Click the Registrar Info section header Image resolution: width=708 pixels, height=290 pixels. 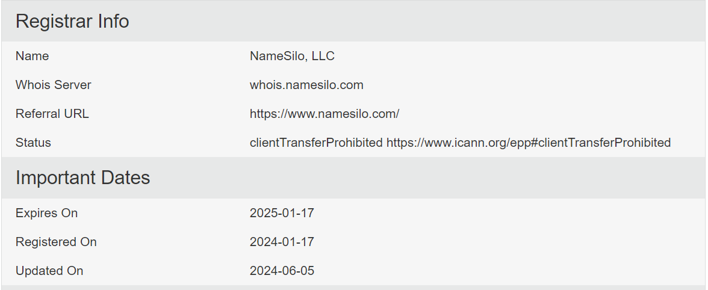(72, 22)
